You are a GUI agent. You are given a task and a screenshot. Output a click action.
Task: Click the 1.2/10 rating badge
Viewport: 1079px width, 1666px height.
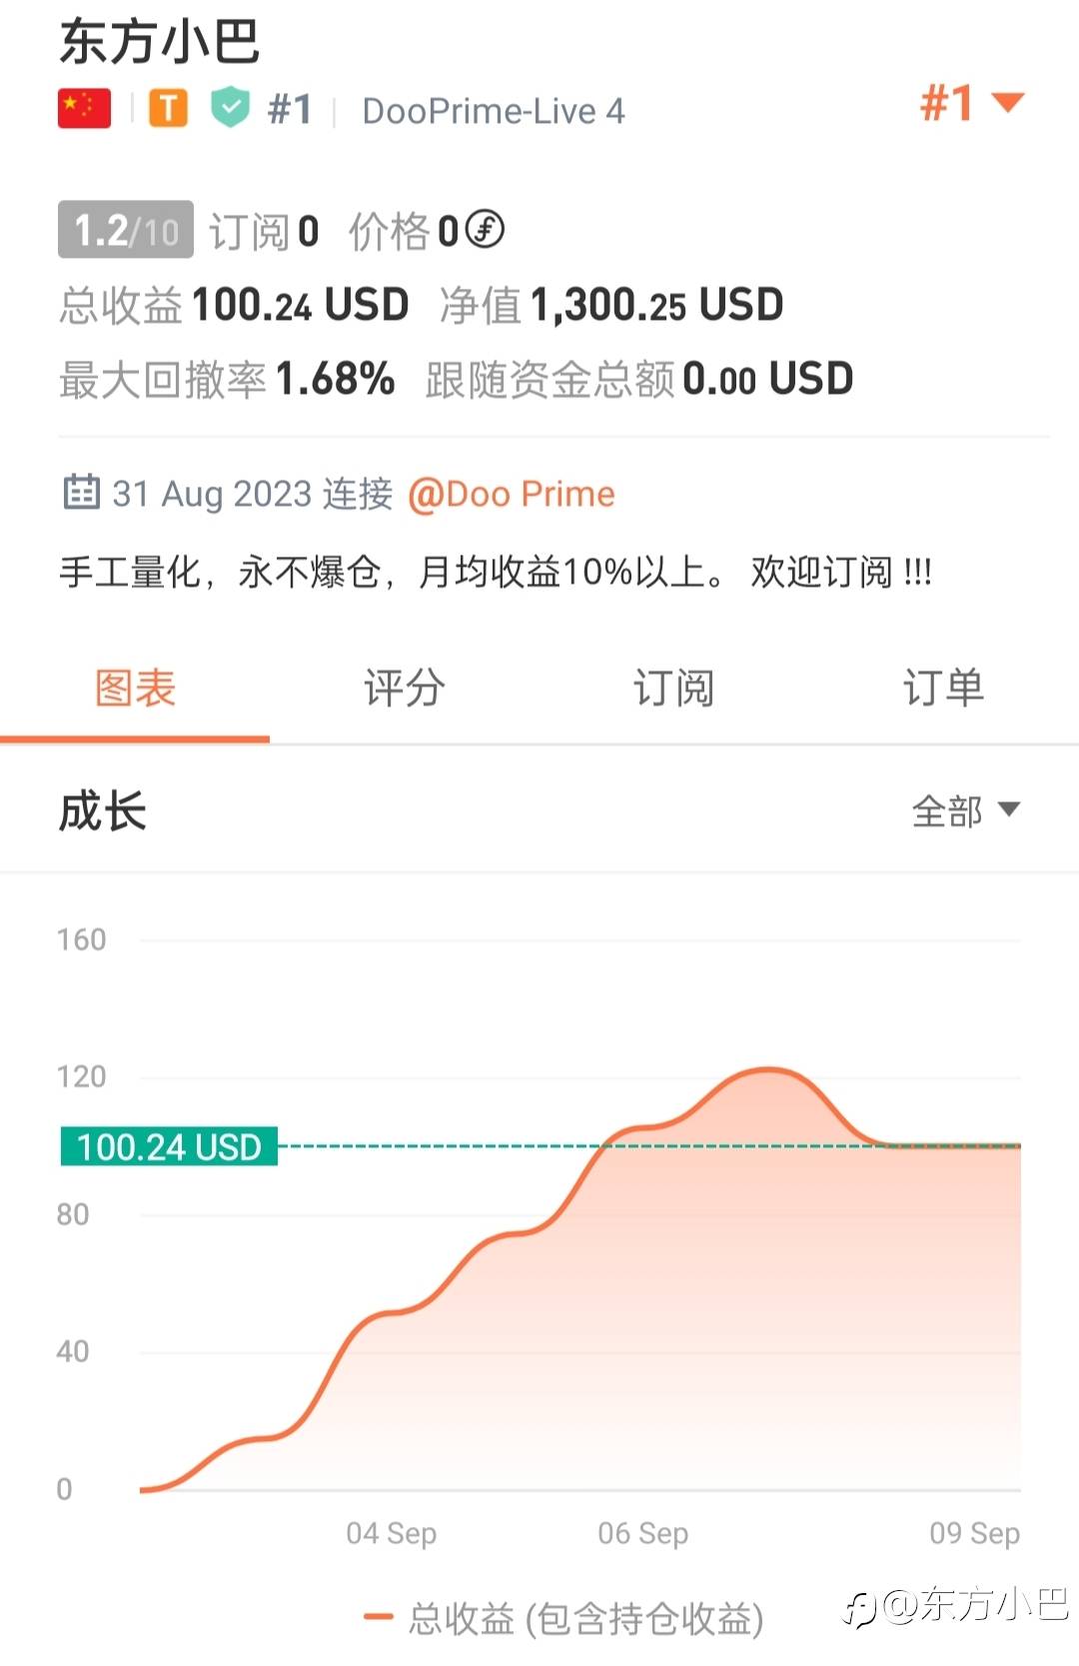pyautogui.click(x=126, y=231)
